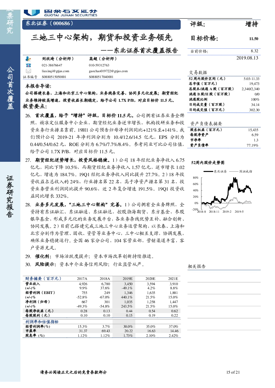This screenshot has height=388, width=275.
Task: Click the footer disclaimer 请务必阅读正文之后的免责条款部分
Action: pos(73,372)
